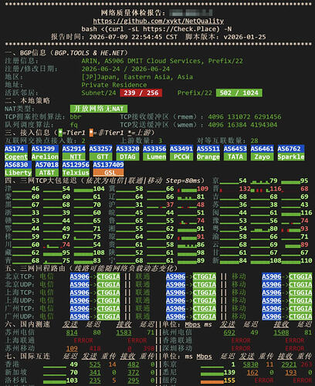The width and height of the screenshot is (315, 386).
Task: Click the Liberty label
Action: pyautogui.click(x=18, y=172)
